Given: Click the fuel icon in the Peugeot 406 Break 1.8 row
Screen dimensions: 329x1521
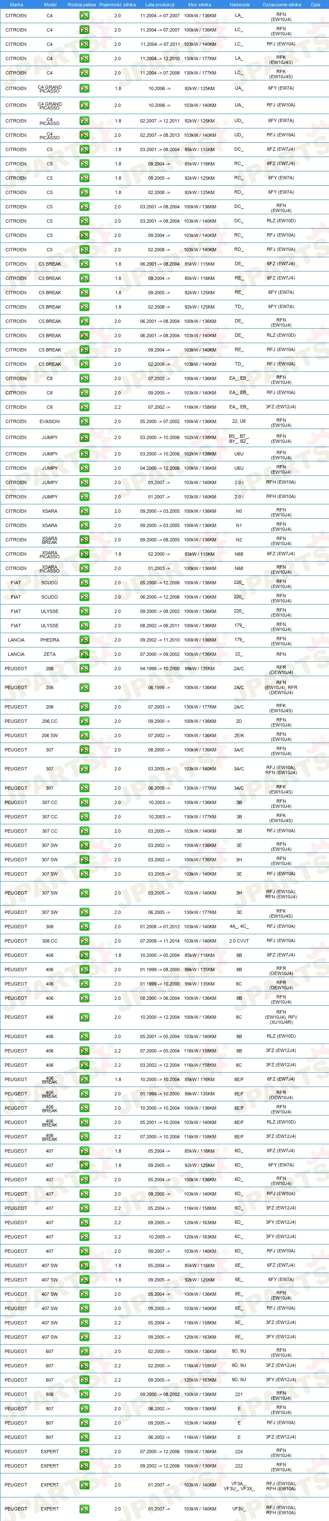Looking at the screenshot, I should coord(84,1079).
